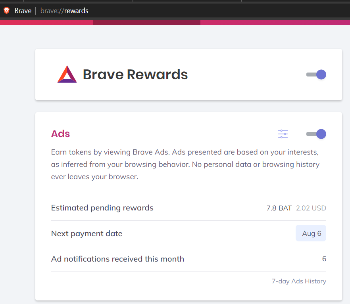Click Ad notifications received this month label
The width and height of the screenshot is (350, 304).
[117, 259]
